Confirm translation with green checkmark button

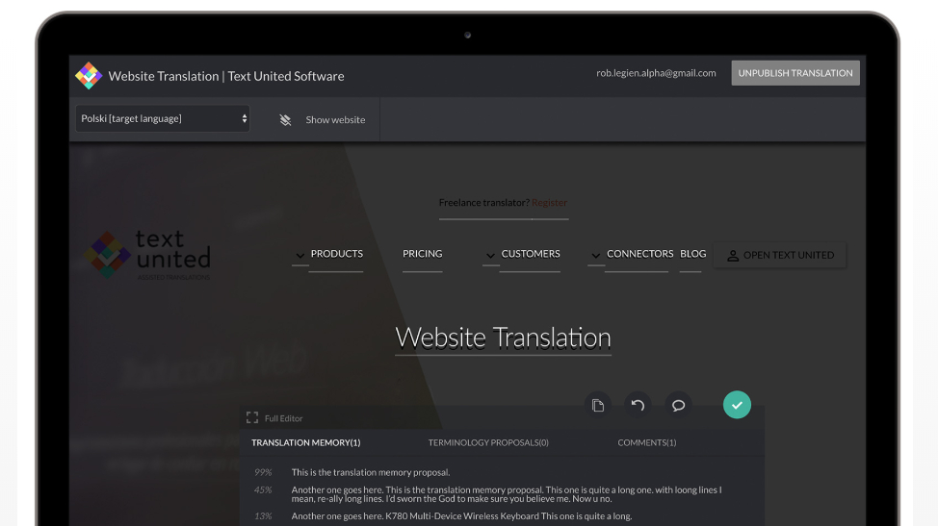point(737,405)
